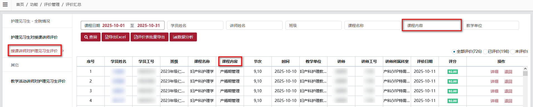Open 教学活动讲师对护理见习生评价 menu item
This screenshot has width=533, height=107.
(38, 81)
